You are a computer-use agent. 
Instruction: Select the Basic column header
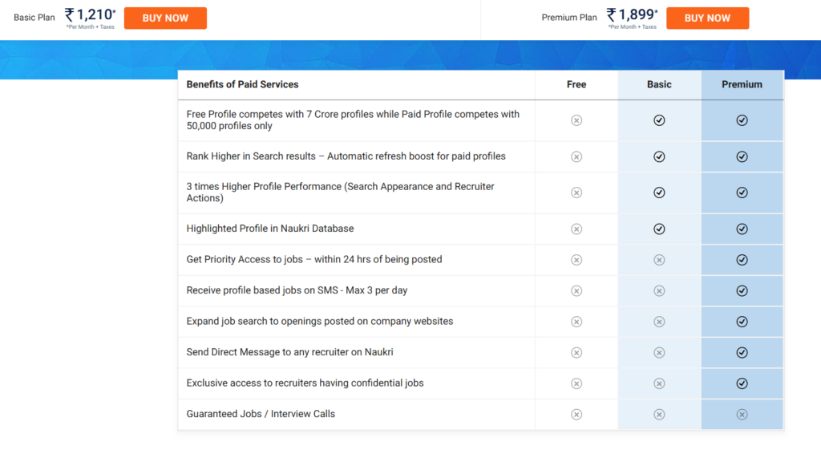tap(659, 84)
